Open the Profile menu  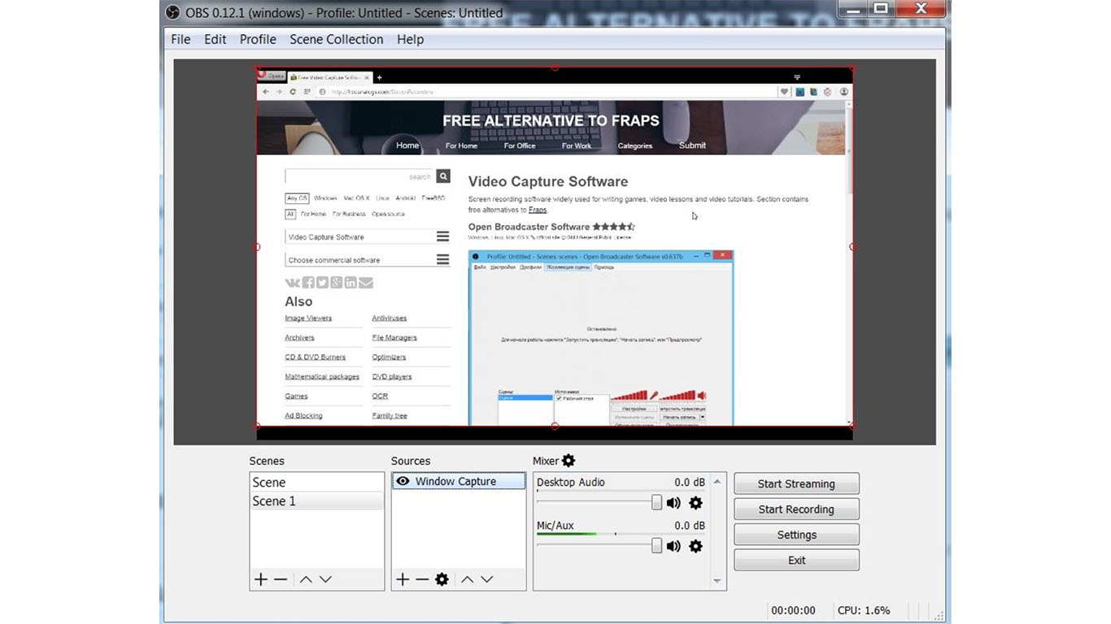tap(258, 39)
